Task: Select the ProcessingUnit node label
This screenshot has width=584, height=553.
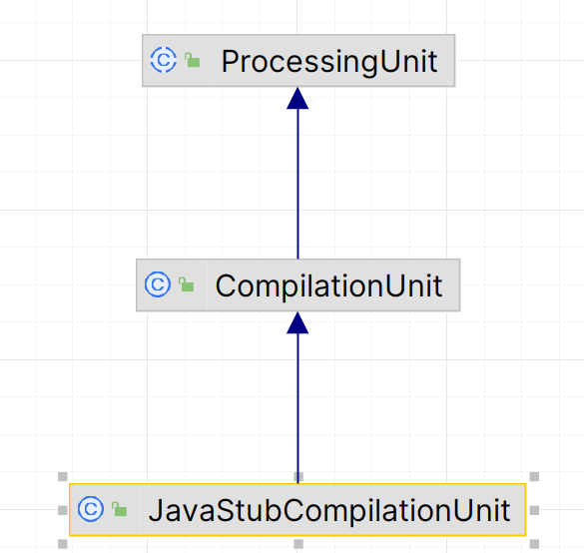Action: pyautogui.click(x=329, y=62)
